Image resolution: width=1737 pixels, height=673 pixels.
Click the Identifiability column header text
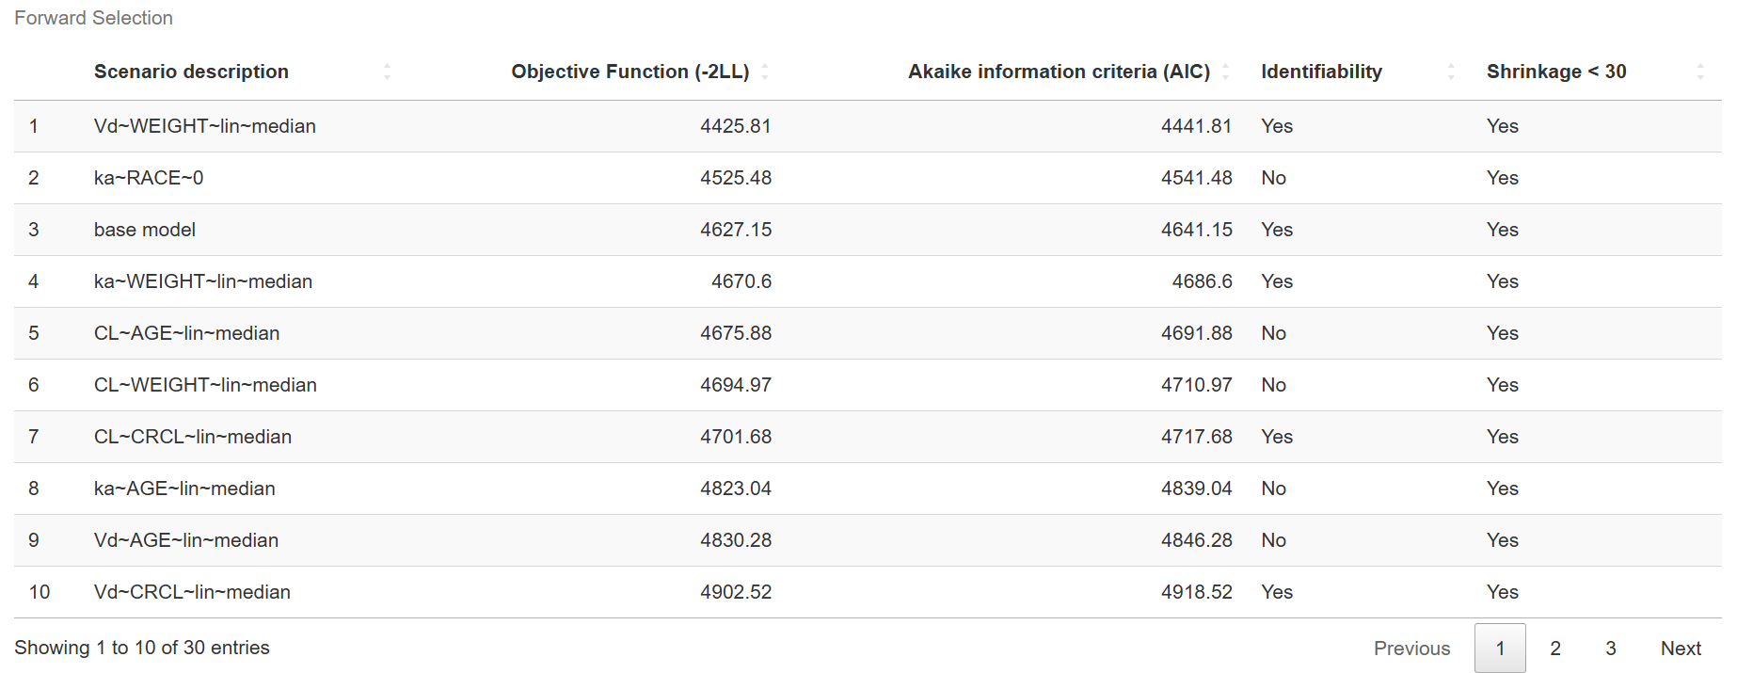pyautogui.click(x=1321, y=72)
